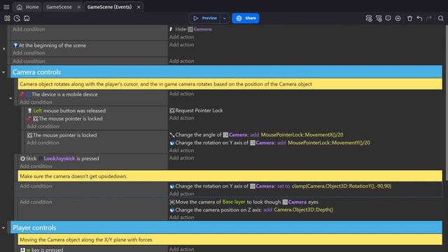Add action under Request Pointer Lock
The image size is (448, 252).
tap(182, 118)
